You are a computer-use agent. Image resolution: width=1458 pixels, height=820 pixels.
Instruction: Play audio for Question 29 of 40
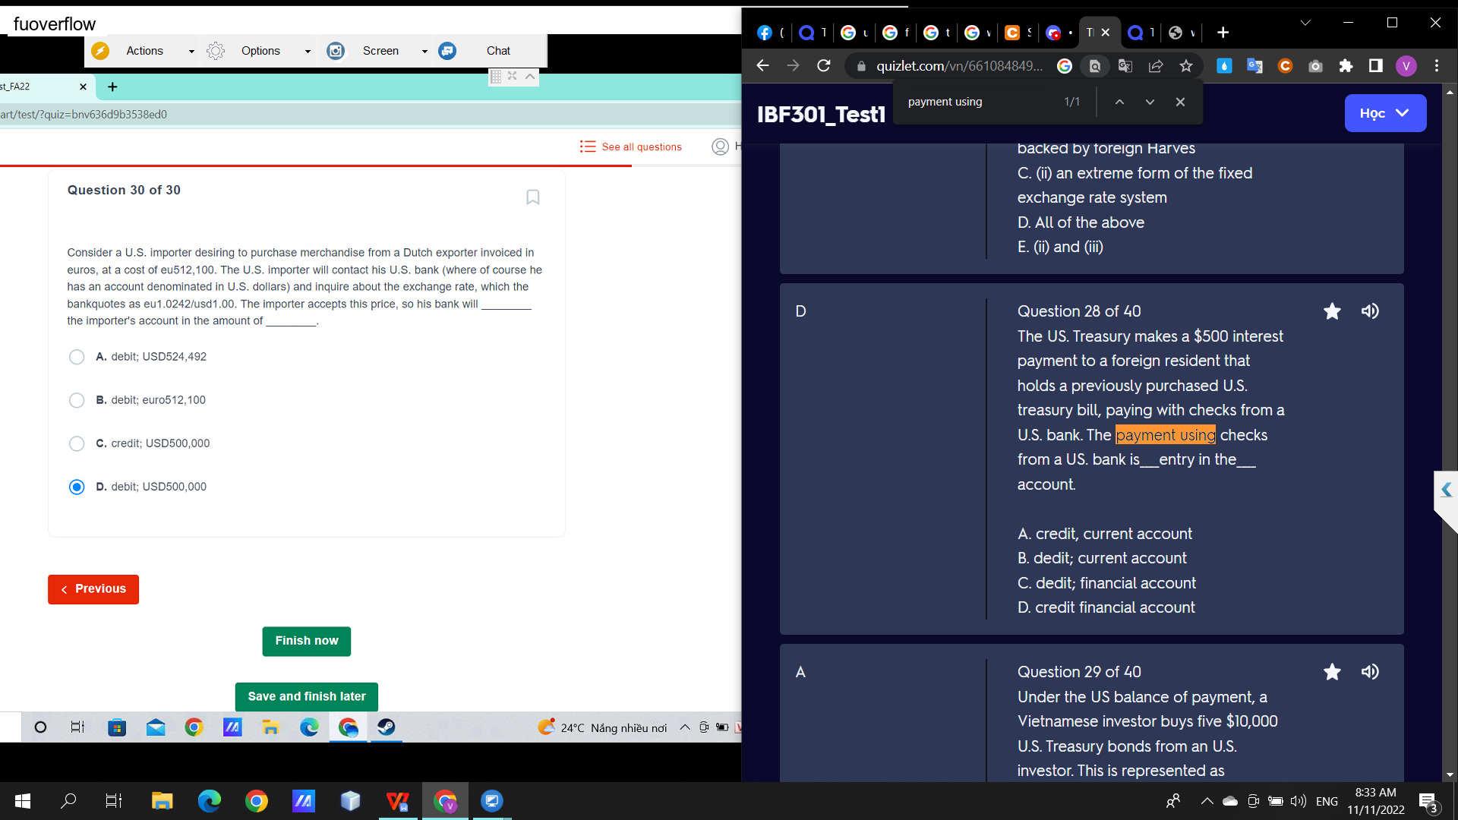(x=1370, y=672)
